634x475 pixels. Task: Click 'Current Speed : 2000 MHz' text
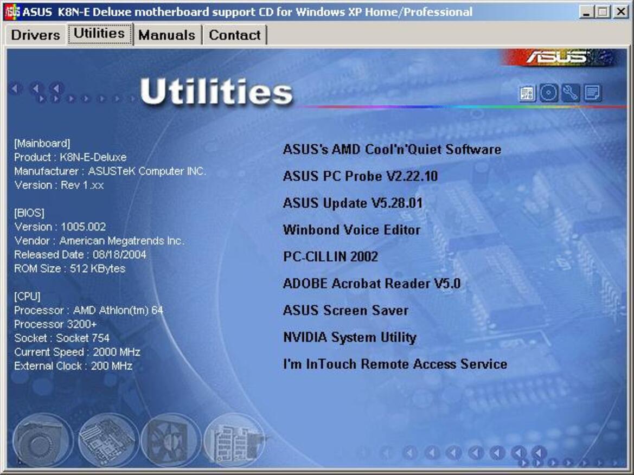pos(77,352)
